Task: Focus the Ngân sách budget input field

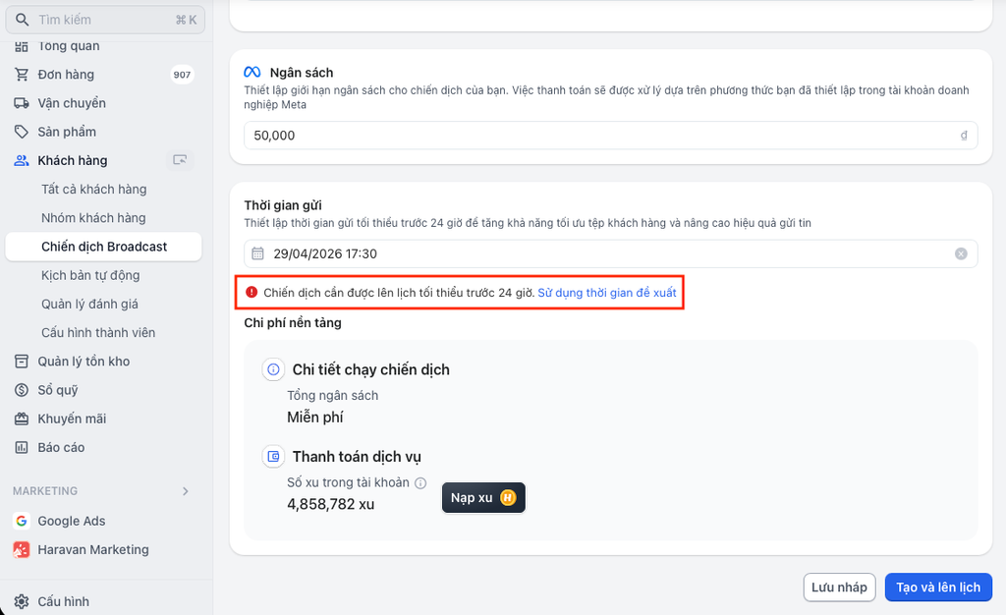Action: point(599,136)
